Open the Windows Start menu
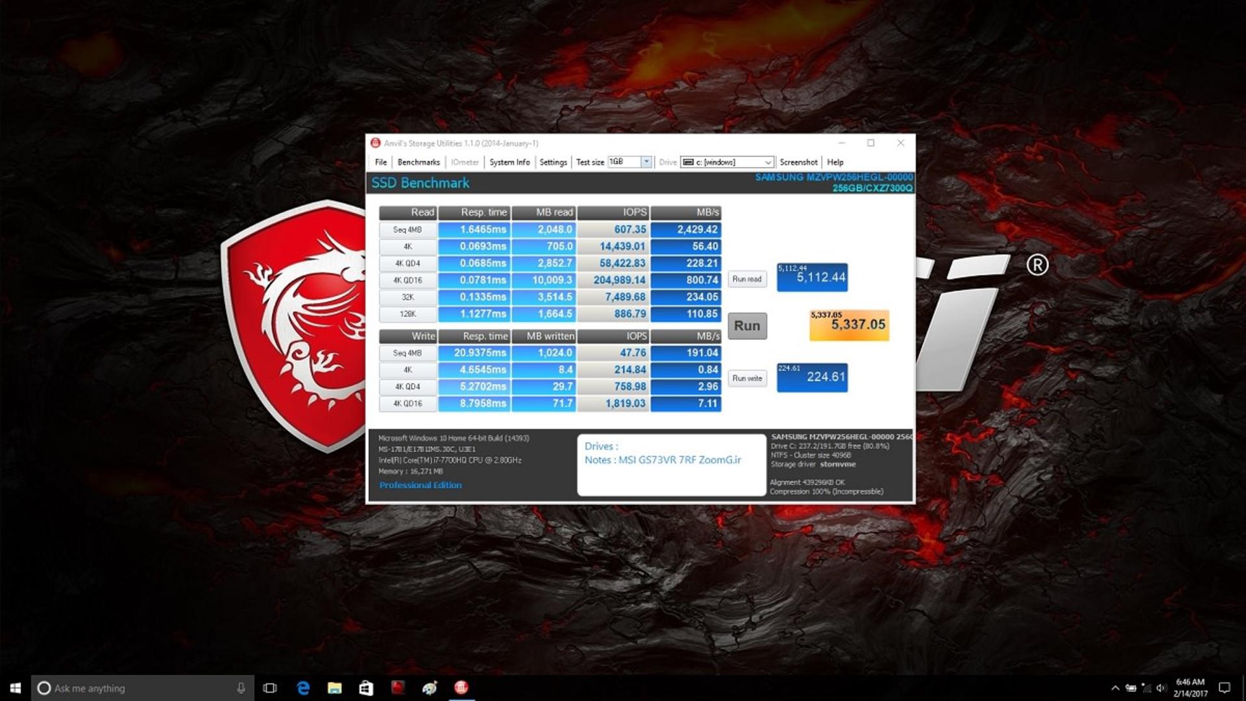Screen dimensions: 1246x701 click(x=16, y=688)
